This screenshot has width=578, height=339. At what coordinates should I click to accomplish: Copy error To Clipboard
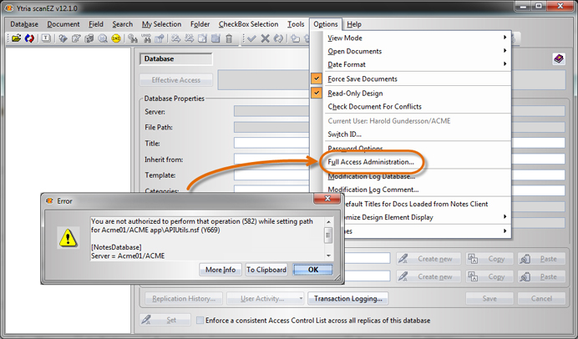tap(266, 270)
